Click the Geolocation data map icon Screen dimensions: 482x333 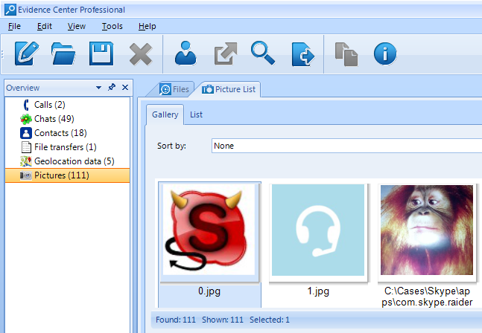point(26,161)
